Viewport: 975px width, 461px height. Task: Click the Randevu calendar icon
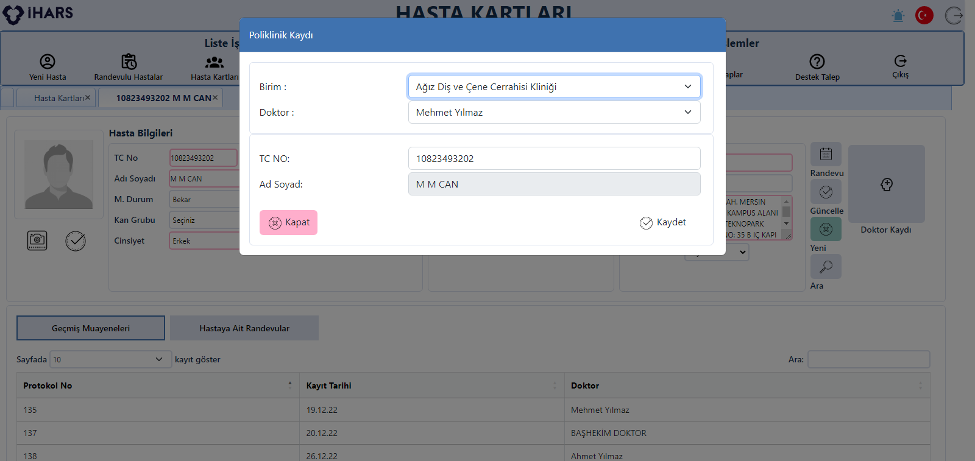[826, 154]
